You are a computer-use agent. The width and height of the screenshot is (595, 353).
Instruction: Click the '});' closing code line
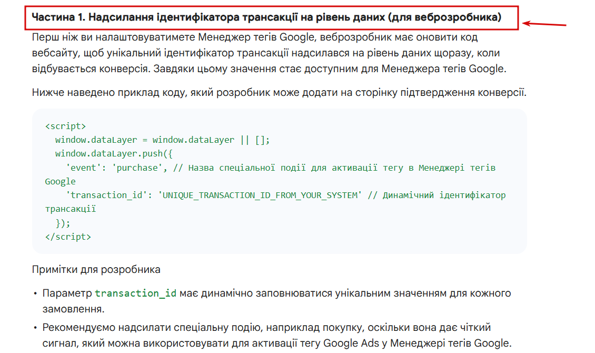[63, 223]
